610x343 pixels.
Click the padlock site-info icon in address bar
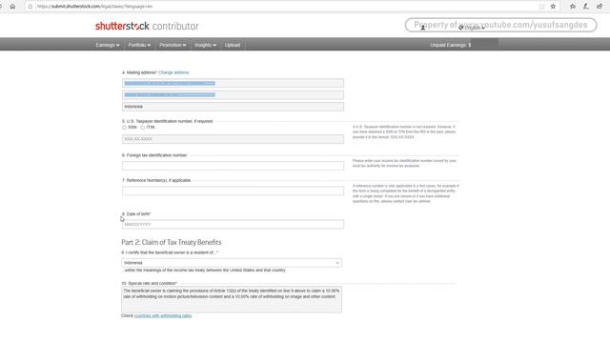click(x=30, y=7)
